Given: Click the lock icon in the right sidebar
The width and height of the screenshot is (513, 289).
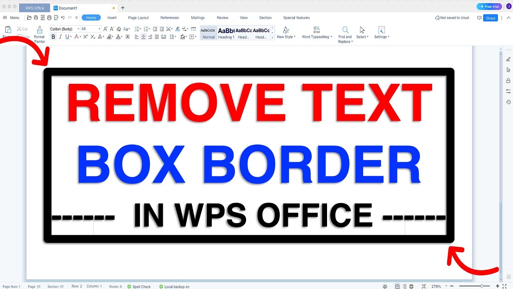Looking at the screenshot, I should pyautogui.click(x=508, y=80).
